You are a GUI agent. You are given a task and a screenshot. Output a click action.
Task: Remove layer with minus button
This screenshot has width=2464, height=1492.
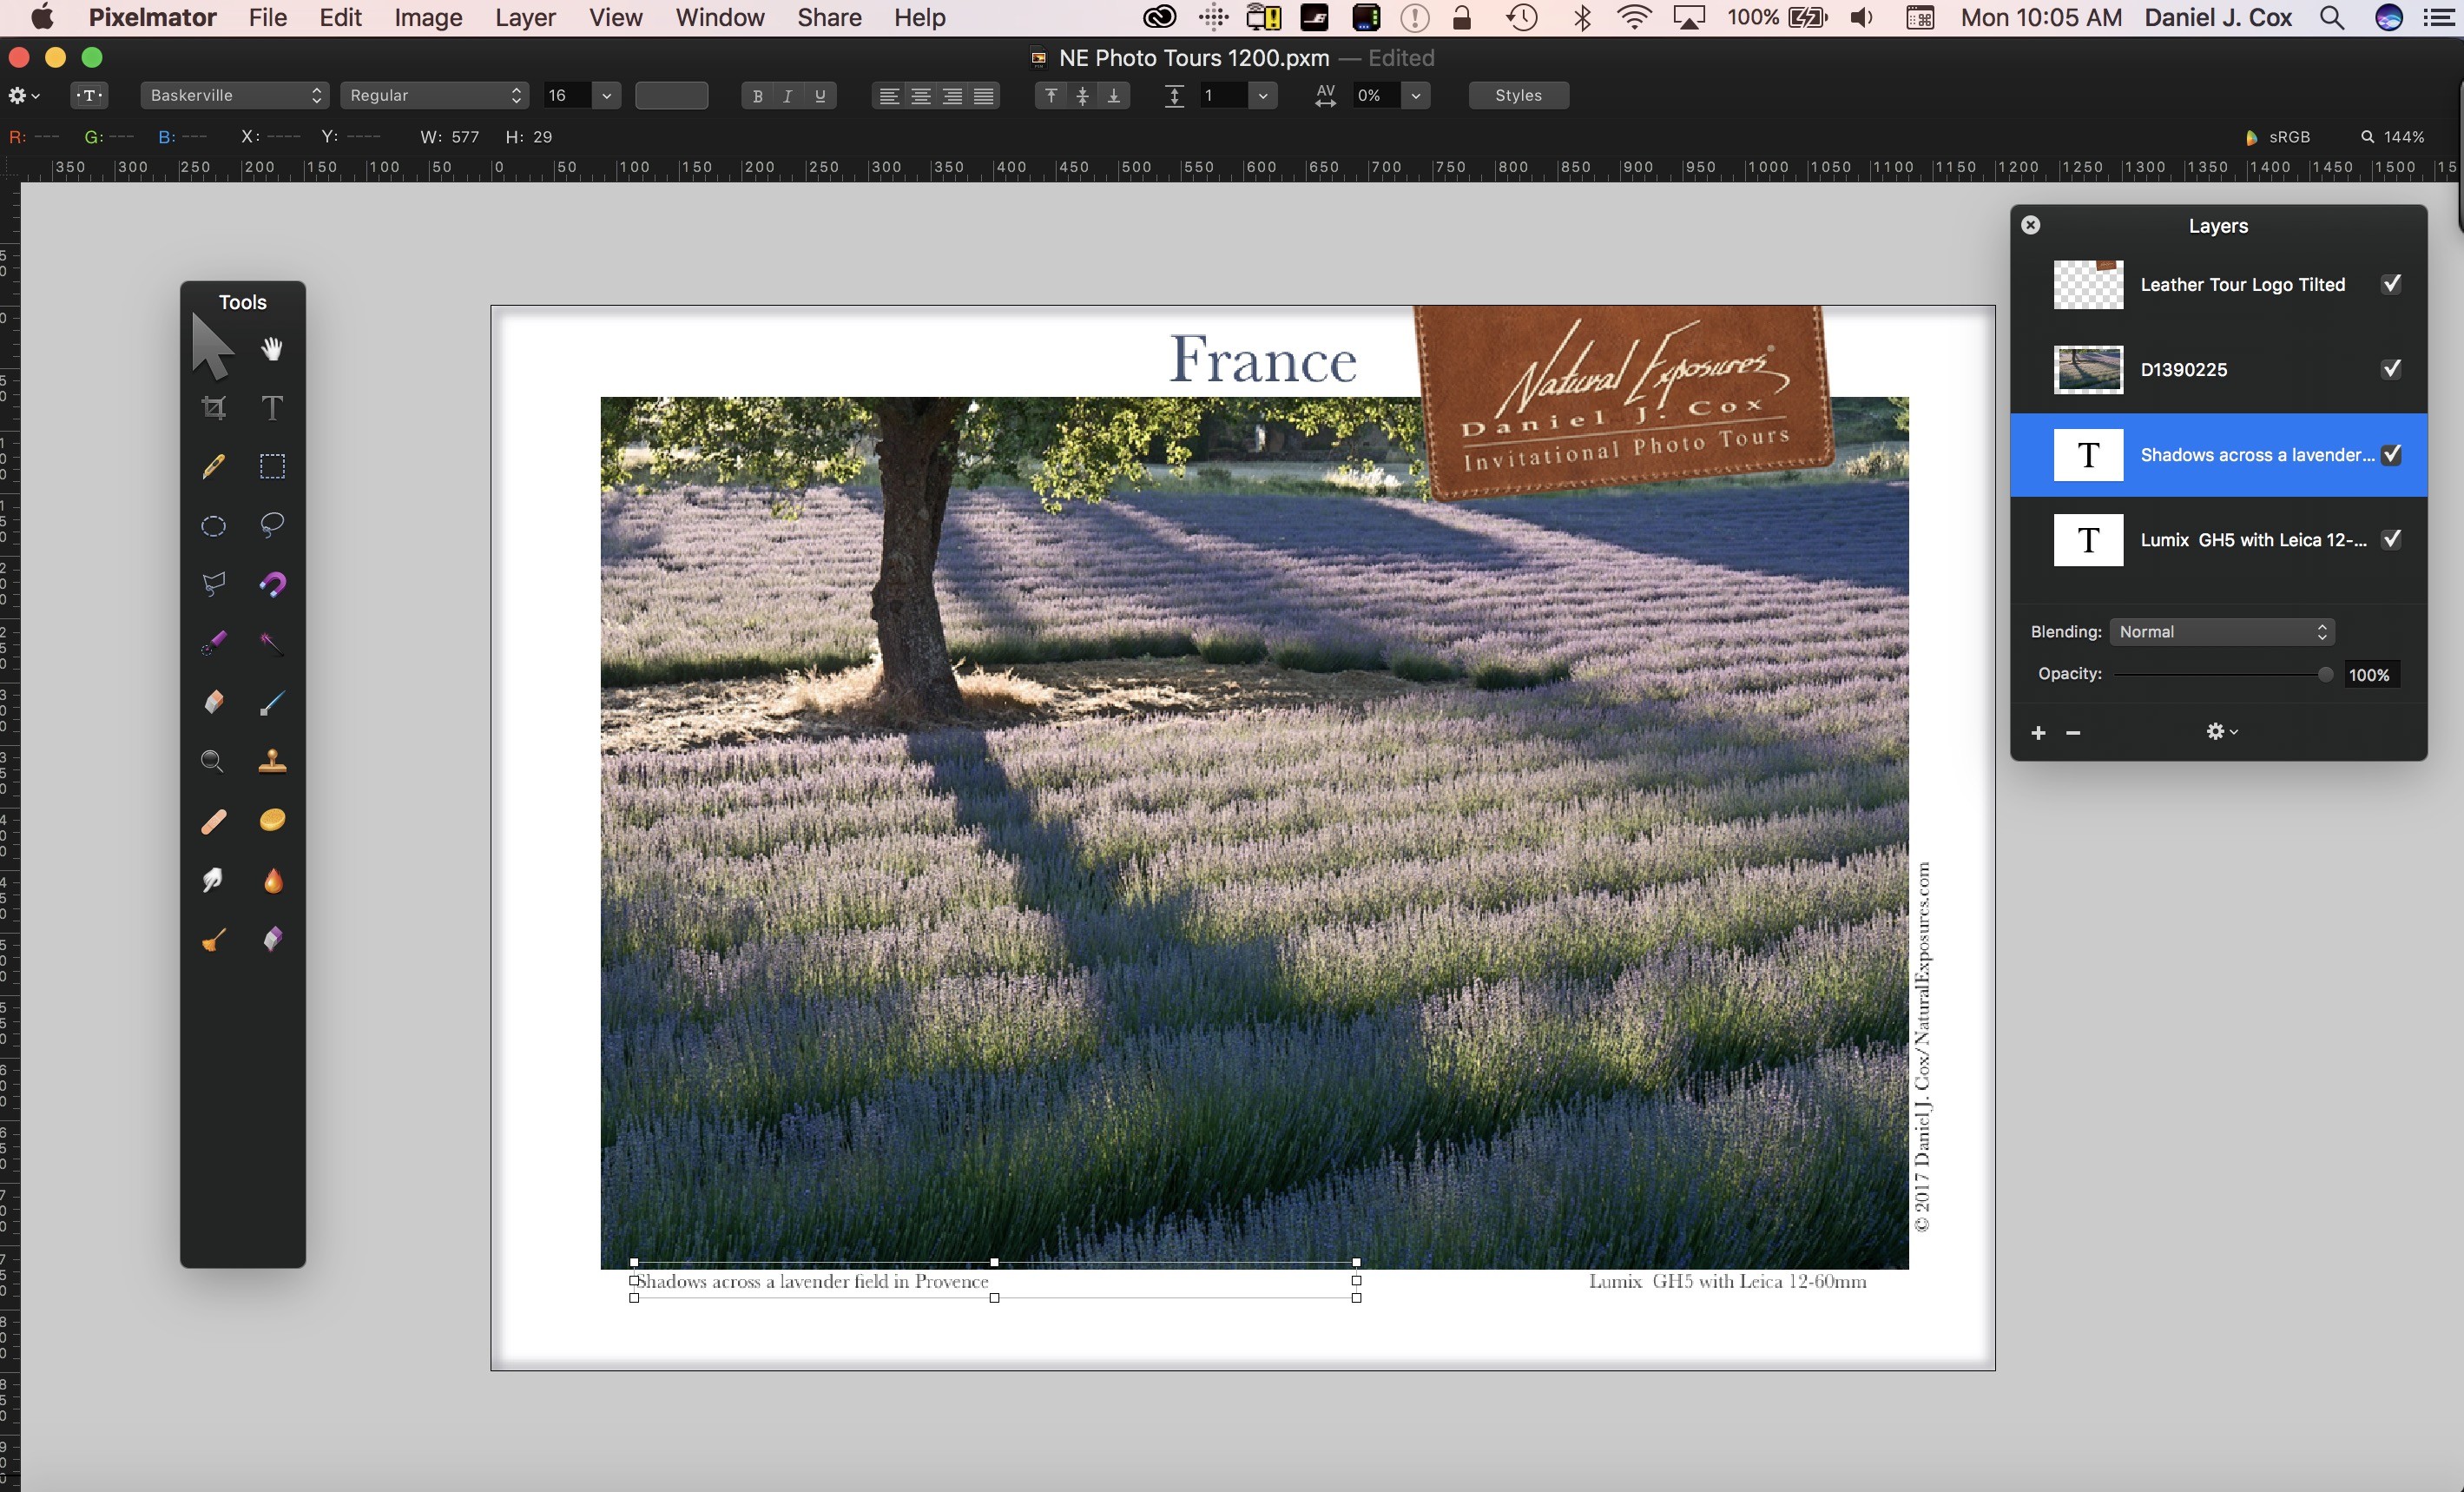(2073, 733)
